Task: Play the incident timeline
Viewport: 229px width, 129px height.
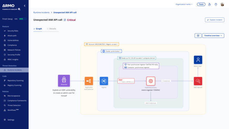Action: [198, 36]
